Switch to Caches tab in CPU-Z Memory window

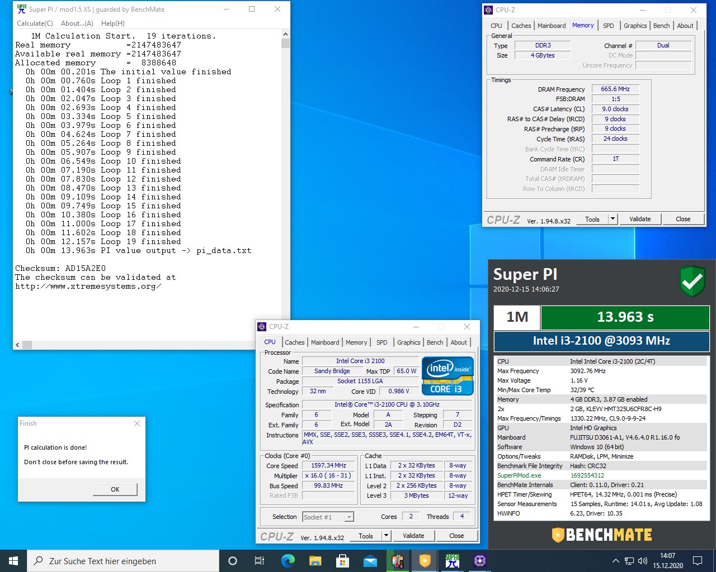(x=521, y=26)
